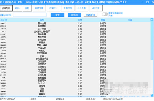Open the 自助充值 tab
154x101 pixels.
click(39, 8)
